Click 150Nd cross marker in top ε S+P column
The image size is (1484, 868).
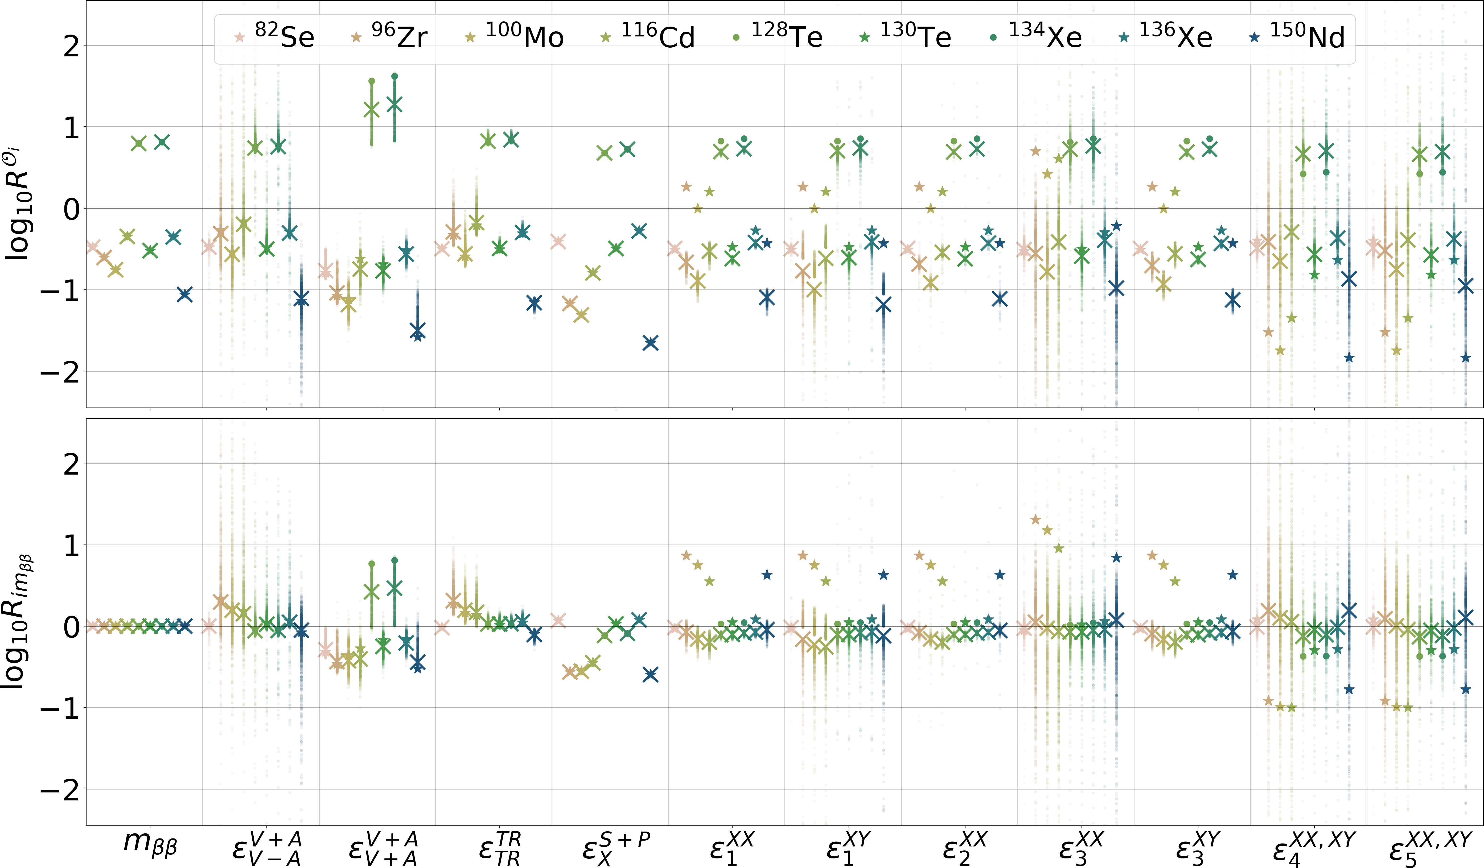(651, 343)
